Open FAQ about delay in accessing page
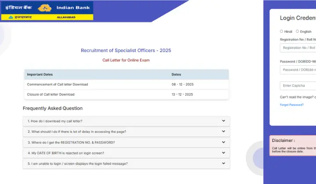Viewport: 316px width, 184px height. click(126, 132)
